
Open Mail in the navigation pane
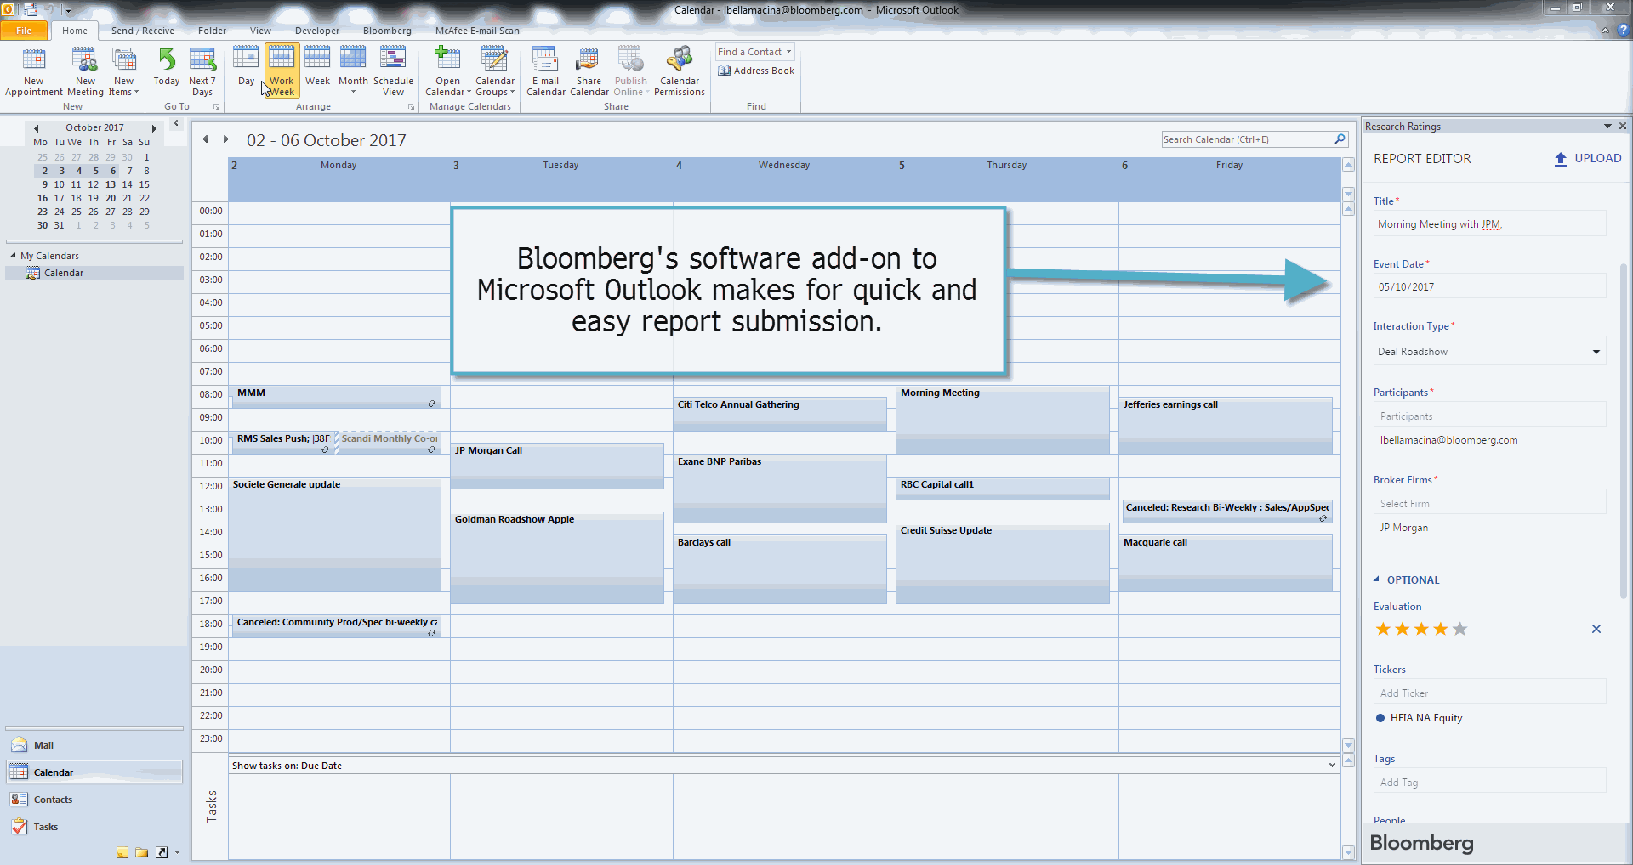click(x=94, y=745)
